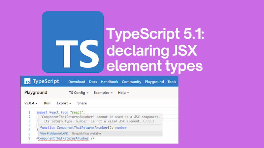The height and width of the screenshot is (148, 264).
Task: Click line number 6 in gutter
Action: [x=29, y=134]
